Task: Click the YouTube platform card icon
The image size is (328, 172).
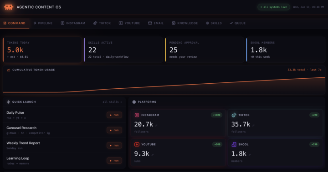Action: point(137,144)
